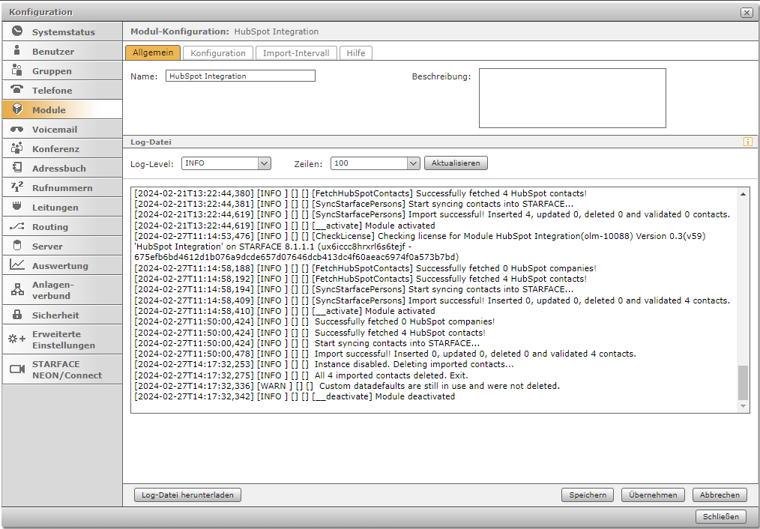Click the Voicemail tape icon
This screenshot has width=760, height=529.
click(16, 129)
